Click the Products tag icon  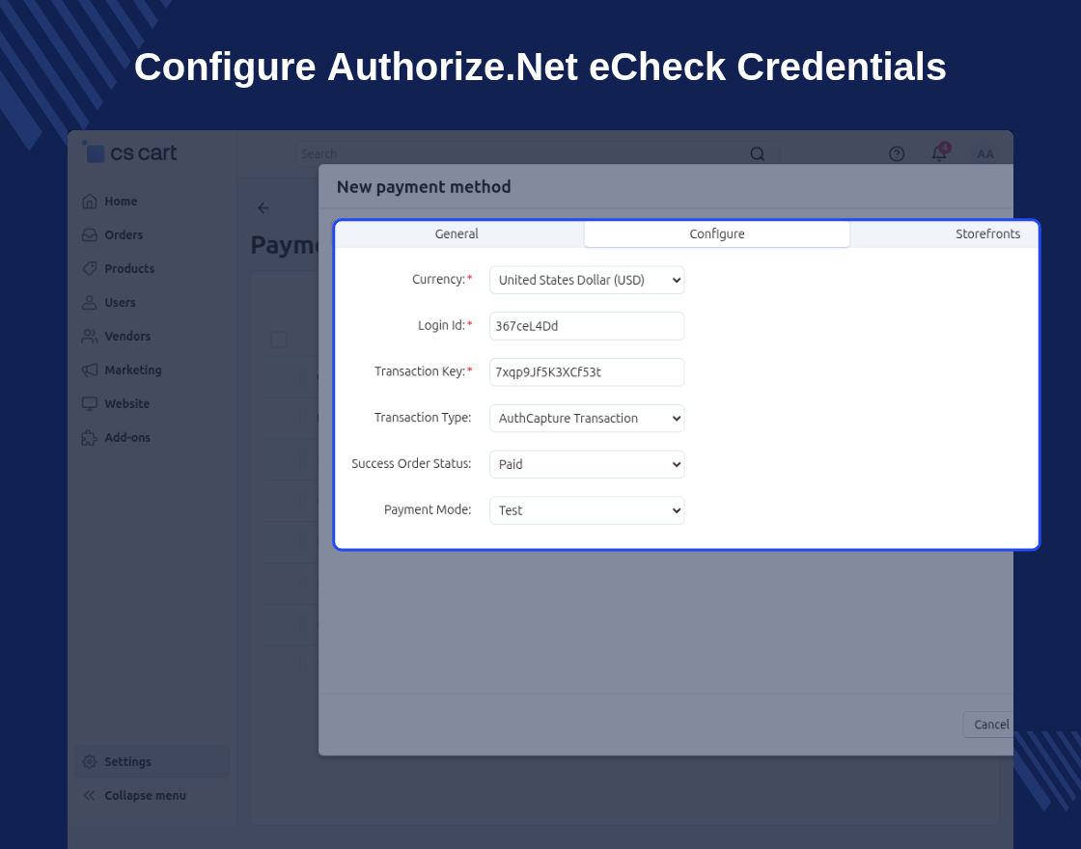coord(90,269)
